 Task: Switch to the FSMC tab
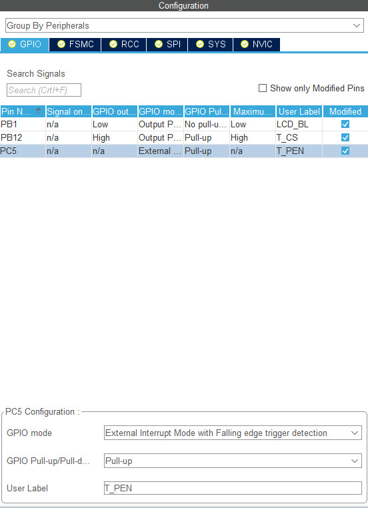click(75, 45)
